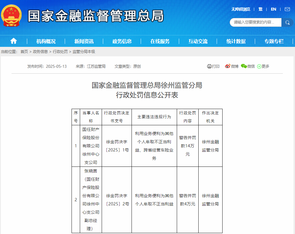Open the green plus 更多 share icon
295x234 pixels.
259,66
